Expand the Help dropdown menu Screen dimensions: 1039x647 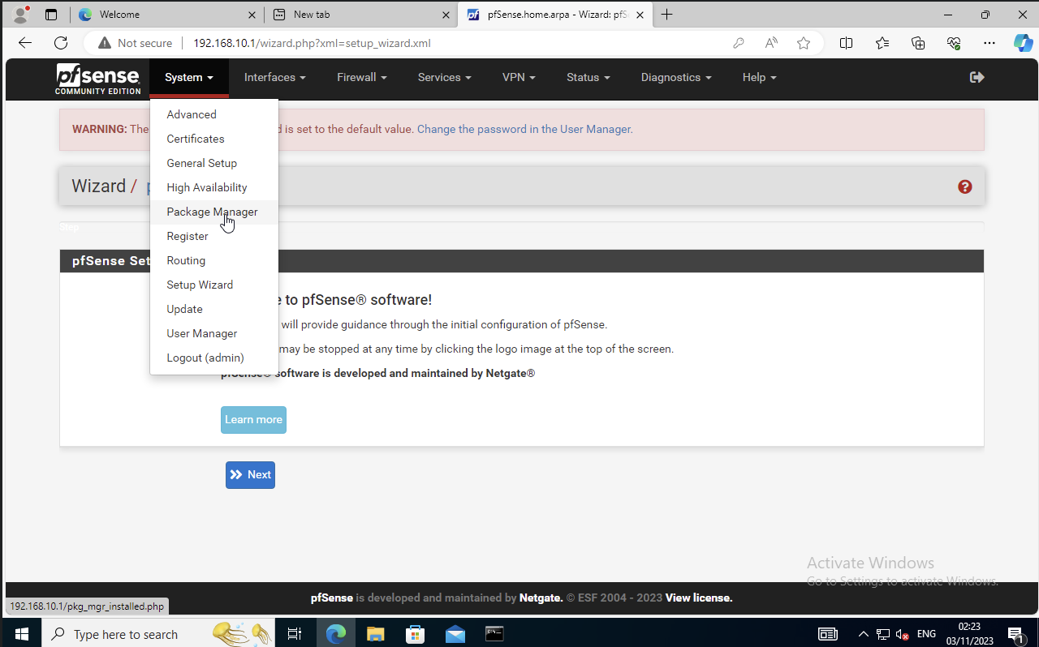coord(760,77)
